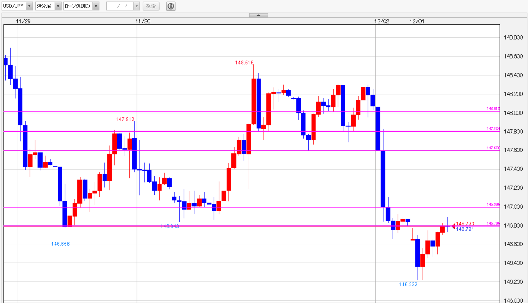
Task: Click the 148.800 price axis label
Action: [x=513, y=38]
